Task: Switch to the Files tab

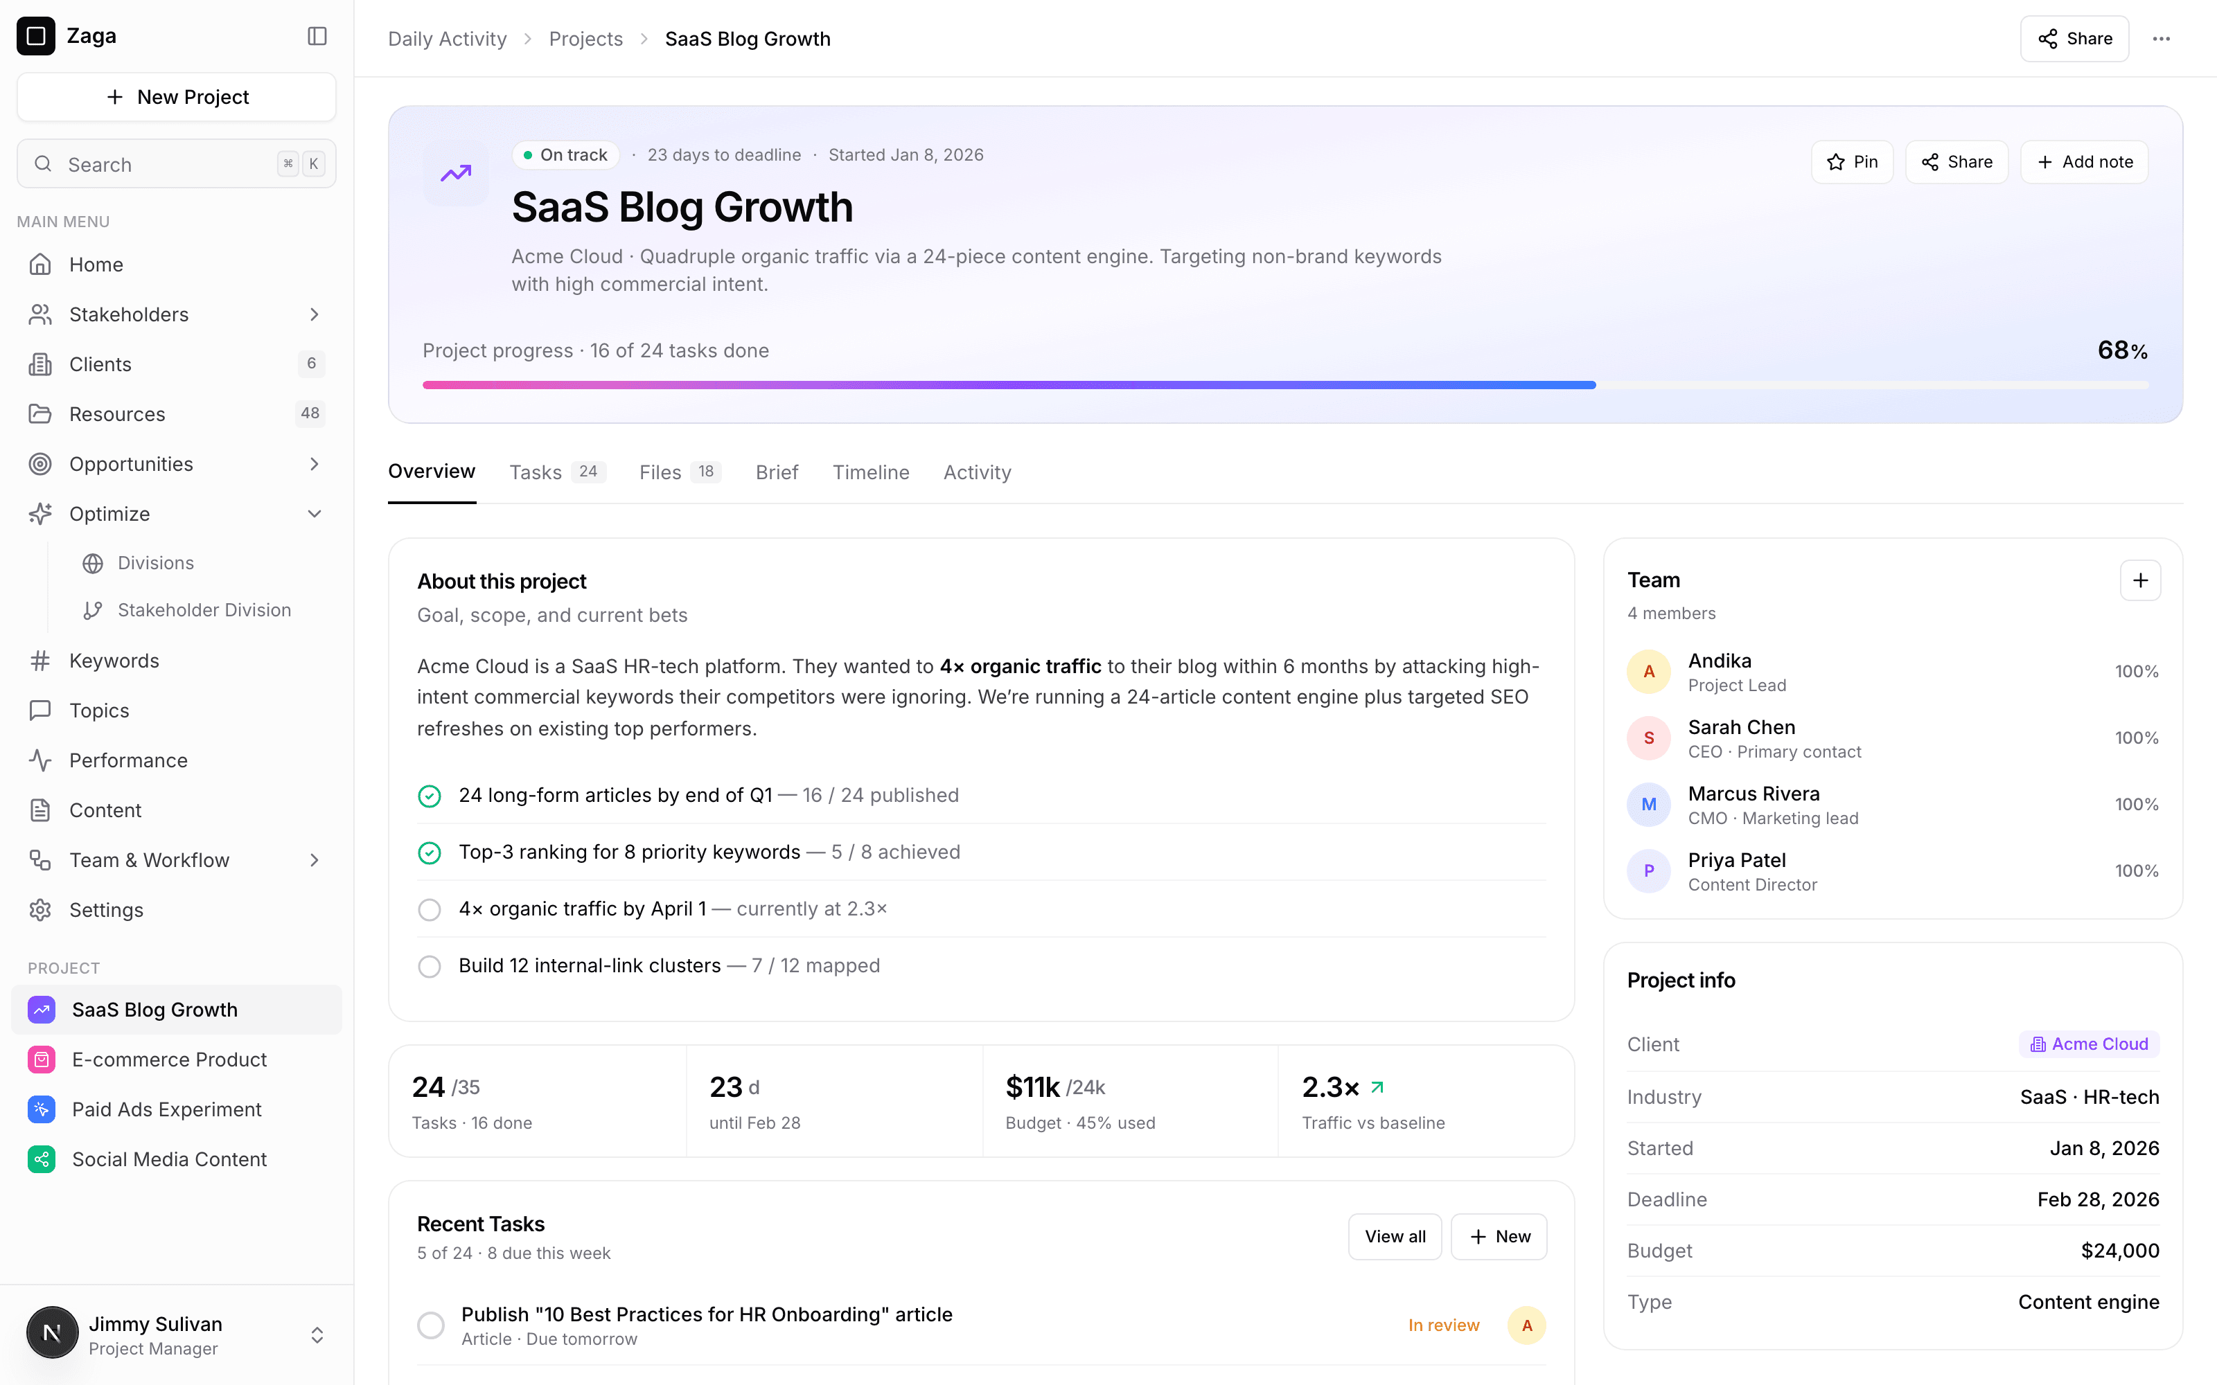Action: pos(680,473)
